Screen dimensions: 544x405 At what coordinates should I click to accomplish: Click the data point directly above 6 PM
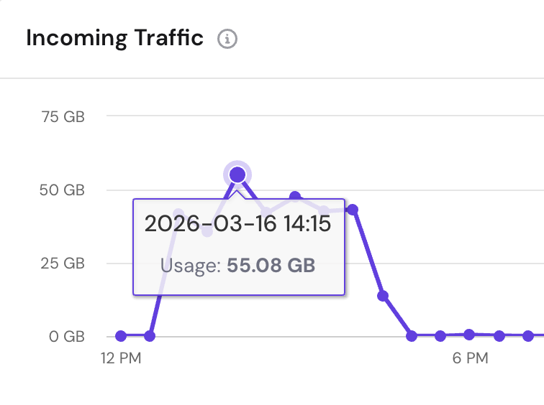(x=469, y=334)
